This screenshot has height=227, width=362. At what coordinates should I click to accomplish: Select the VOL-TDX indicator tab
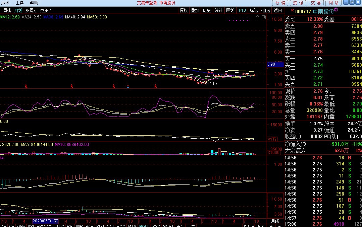pos(56,226)
